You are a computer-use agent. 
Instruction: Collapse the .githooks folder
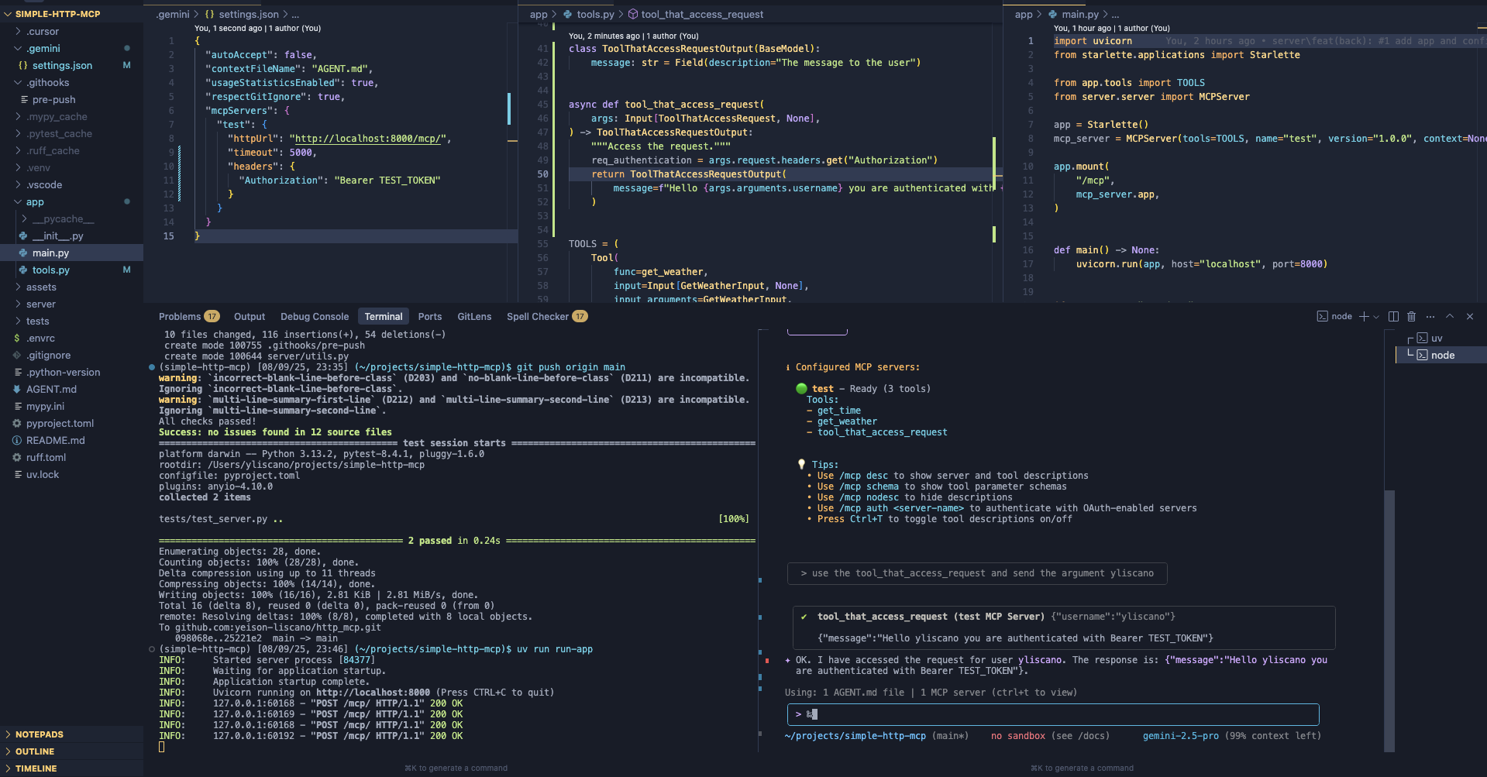[48, 82]
